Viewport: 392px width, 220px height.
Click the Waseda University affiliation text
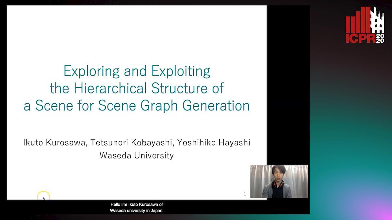137,155
